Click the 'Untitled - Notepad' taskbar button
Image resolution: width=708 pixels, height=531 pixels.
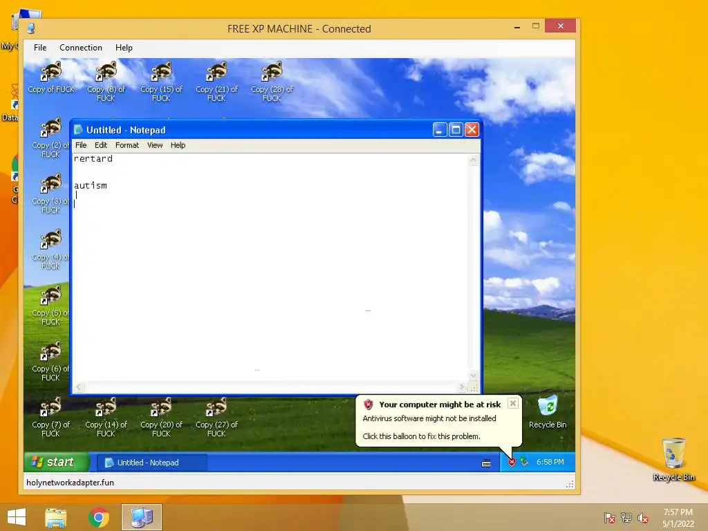pos(151,463)
